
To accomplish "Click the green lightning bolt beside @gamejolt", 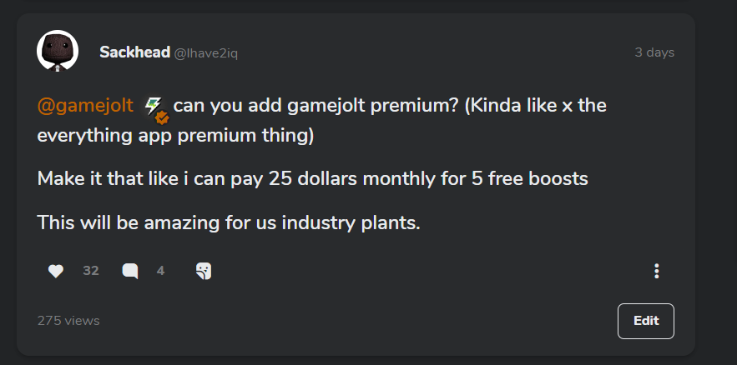I will click(152, 106).
